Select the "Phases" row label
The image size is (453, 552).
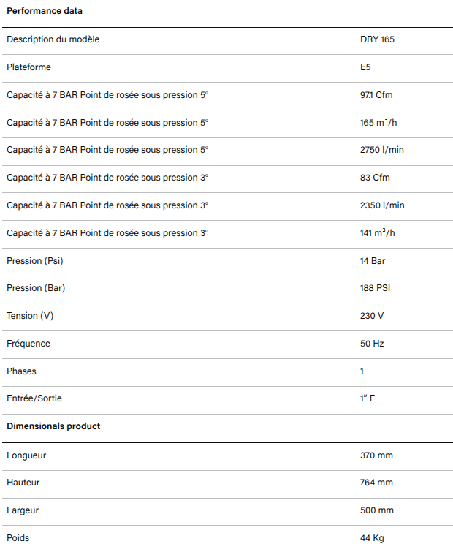click(21, 371)
